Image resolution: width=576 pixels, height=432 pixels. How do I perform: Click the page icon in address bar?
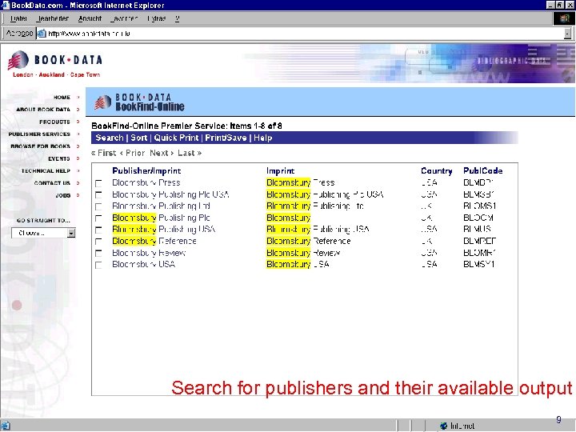click(x=42, y=34)
